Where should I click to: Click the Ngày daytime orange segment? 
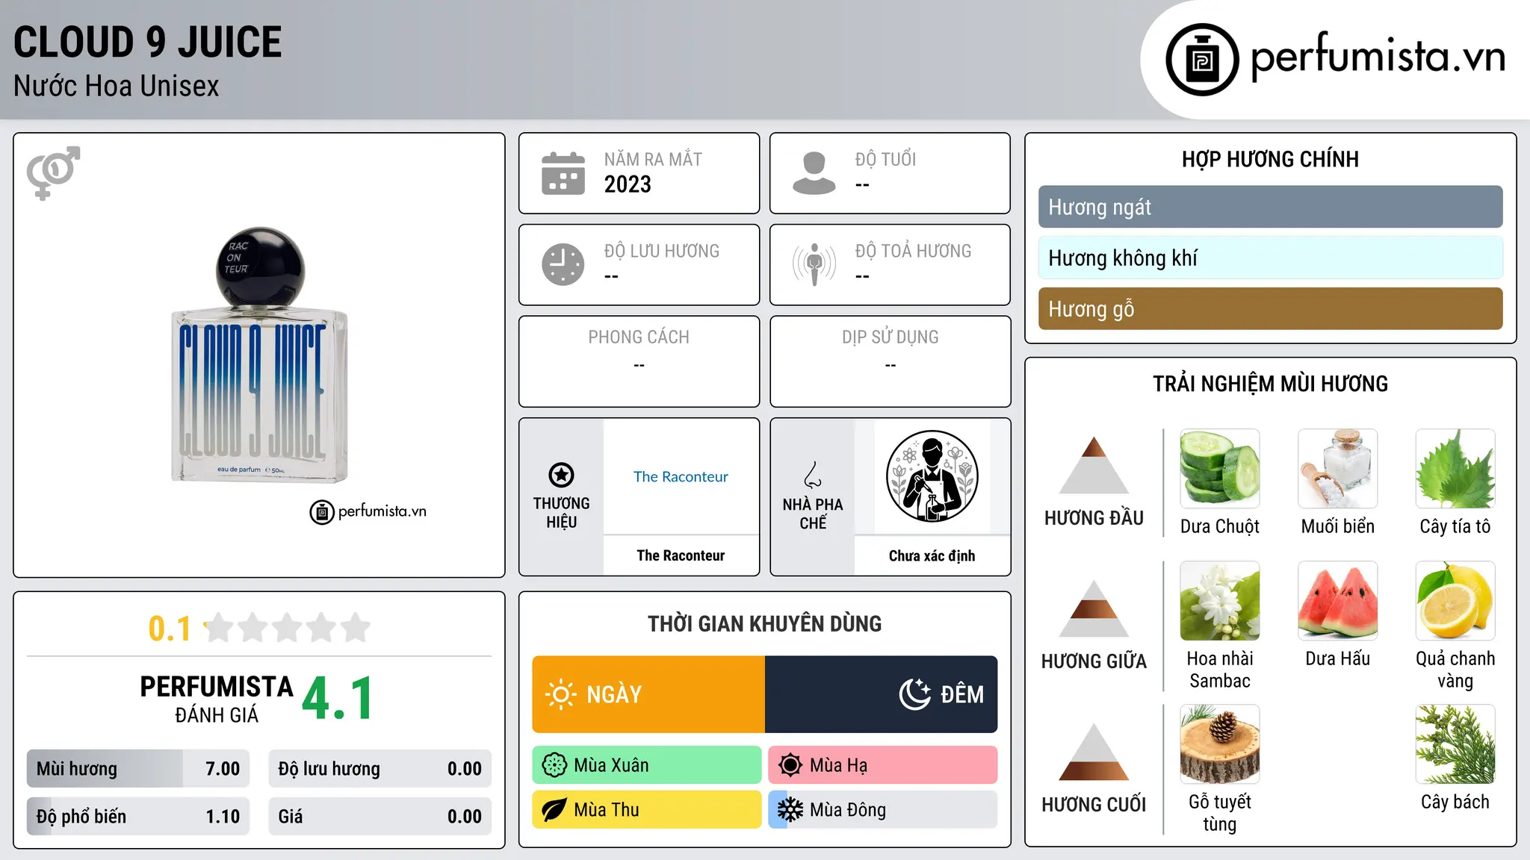[648, 694]
